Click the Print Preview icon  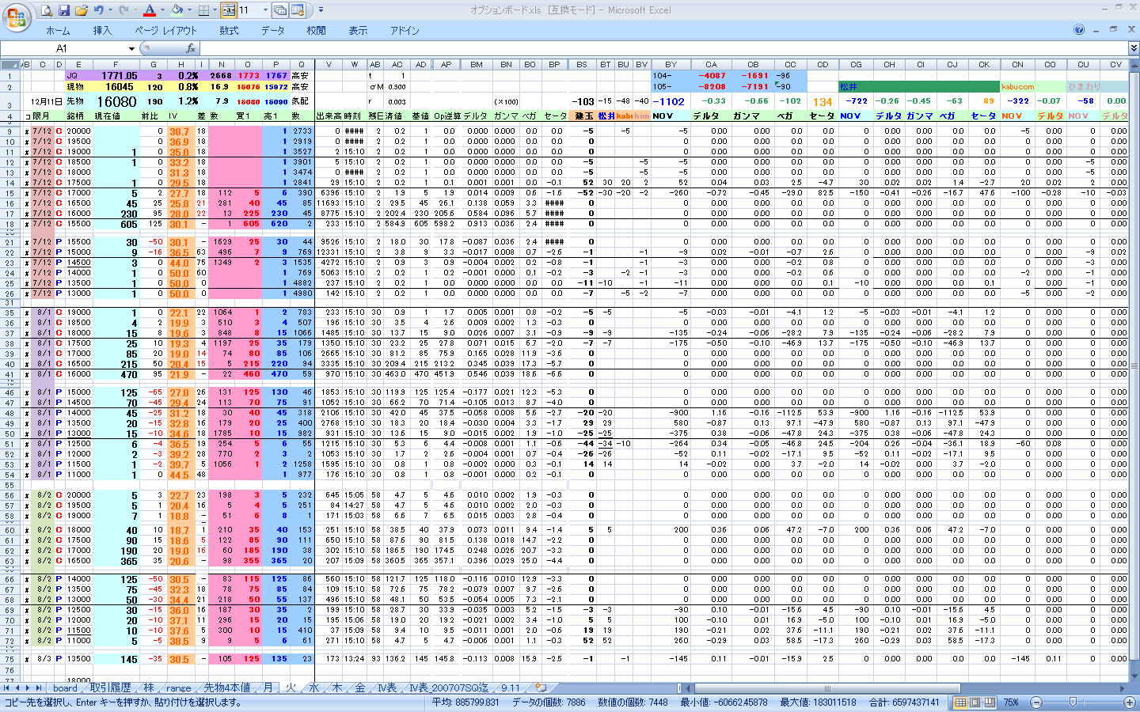47,10
